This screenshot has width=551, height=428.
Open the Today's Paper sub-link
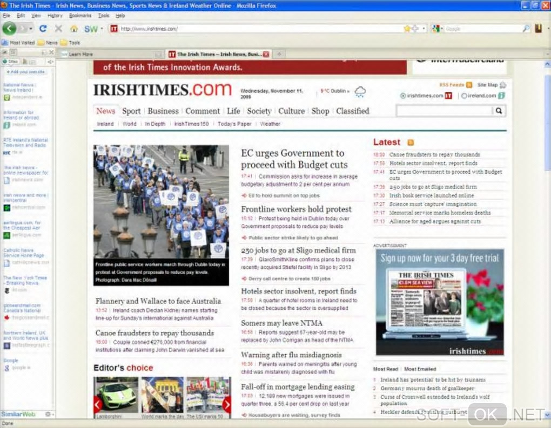(x=234, y=124)
